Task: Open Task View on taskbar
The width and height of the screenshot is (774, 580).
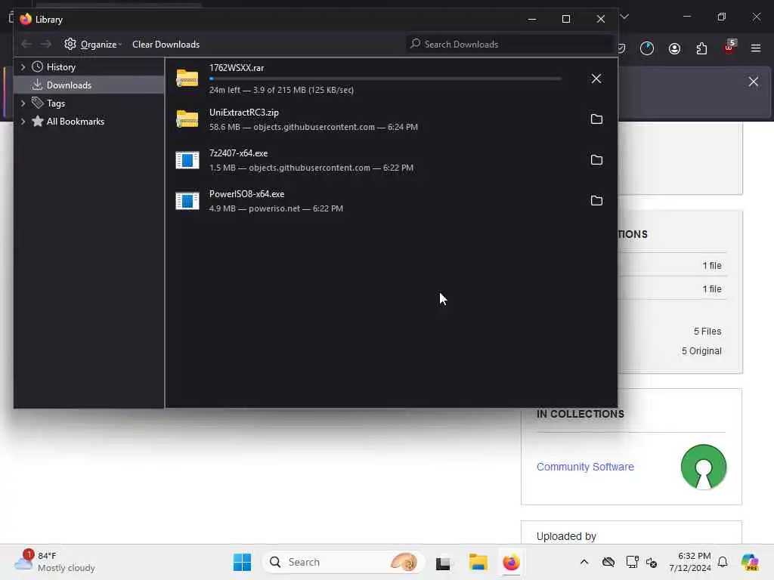Action: coord(443,562)
